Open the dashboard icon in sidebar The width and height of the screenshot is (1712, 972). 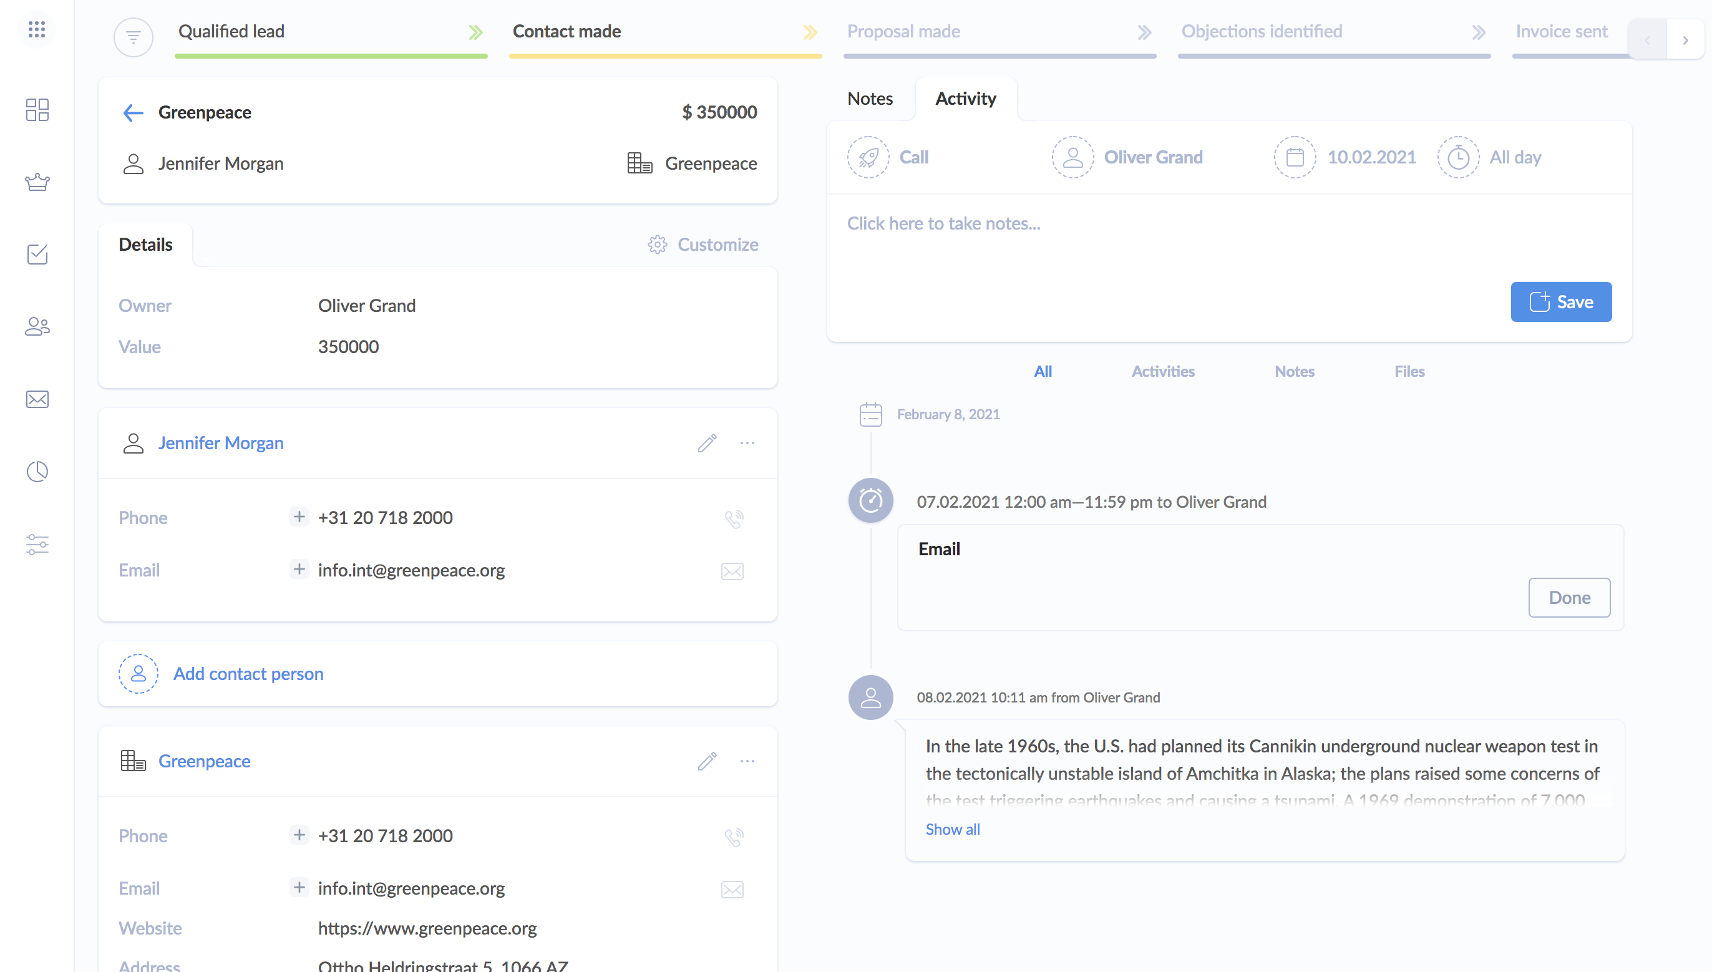pyautogui.click(x=37, y=109)
